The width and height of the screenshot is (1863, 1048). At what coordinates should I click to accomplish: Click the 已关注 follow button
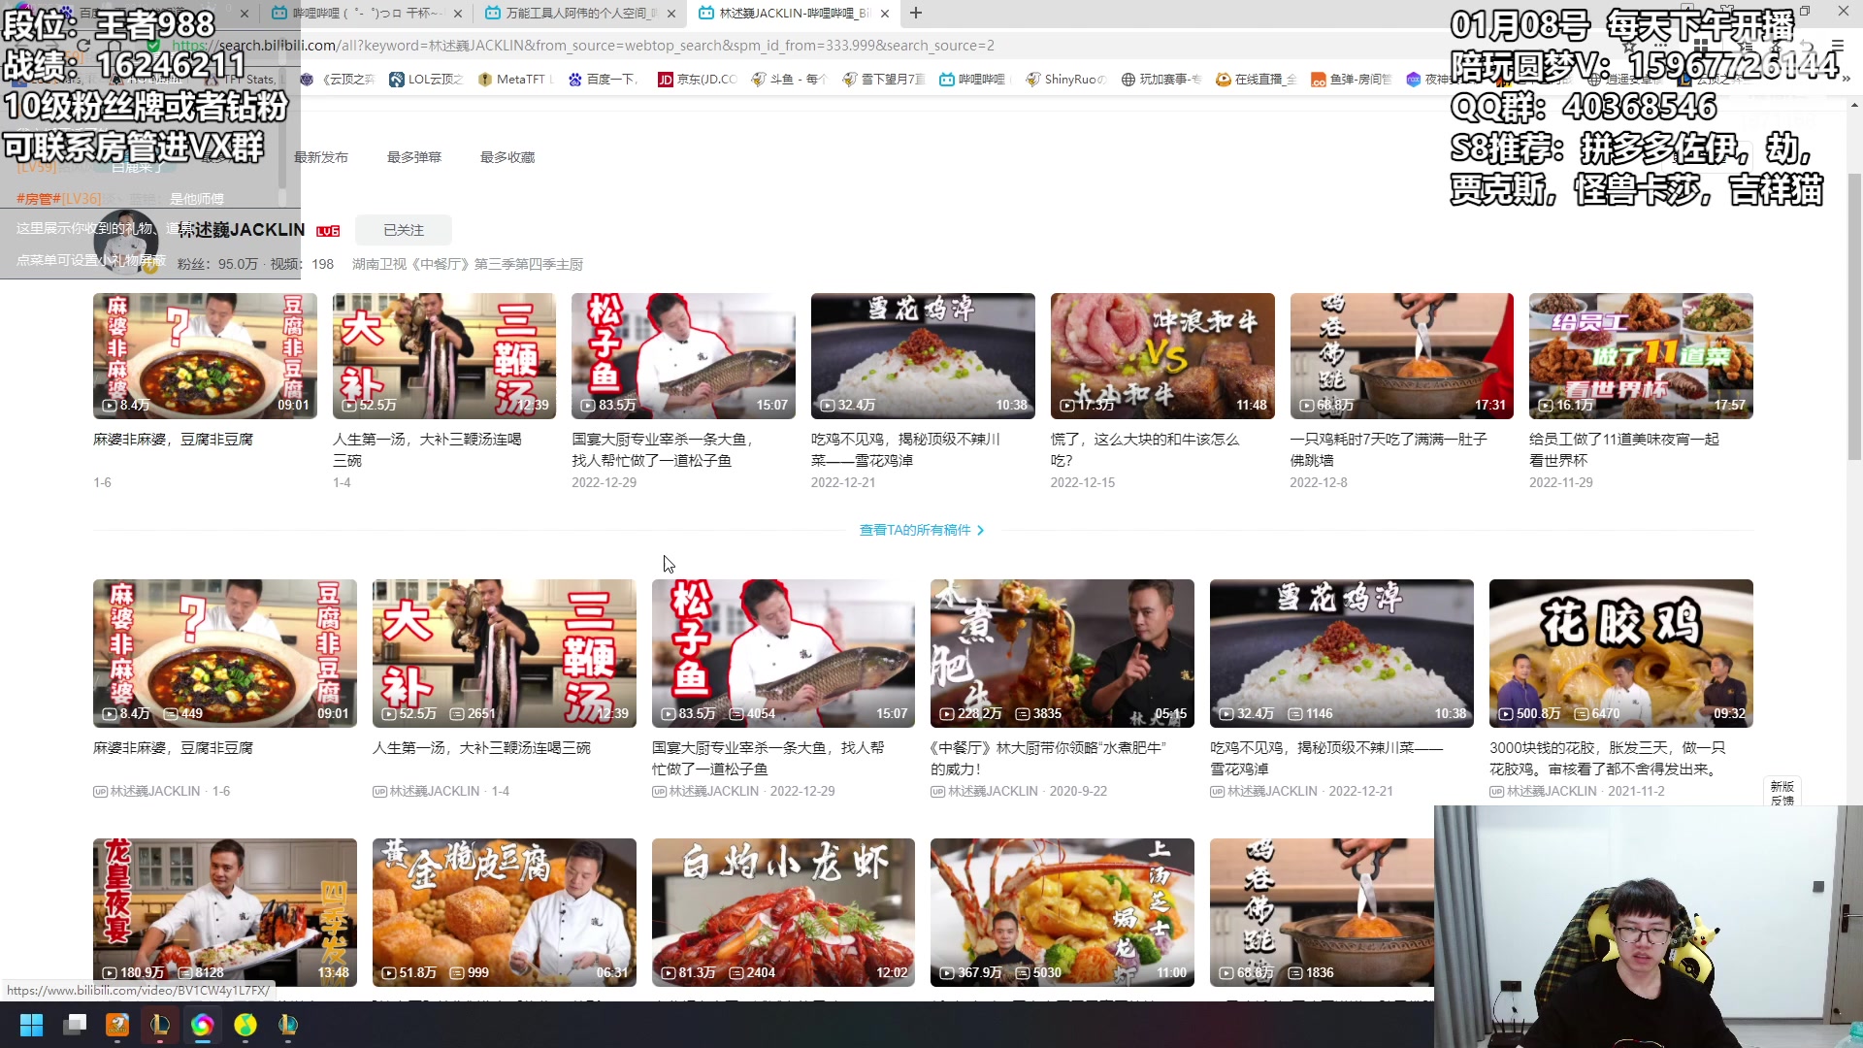coord(404,230)
